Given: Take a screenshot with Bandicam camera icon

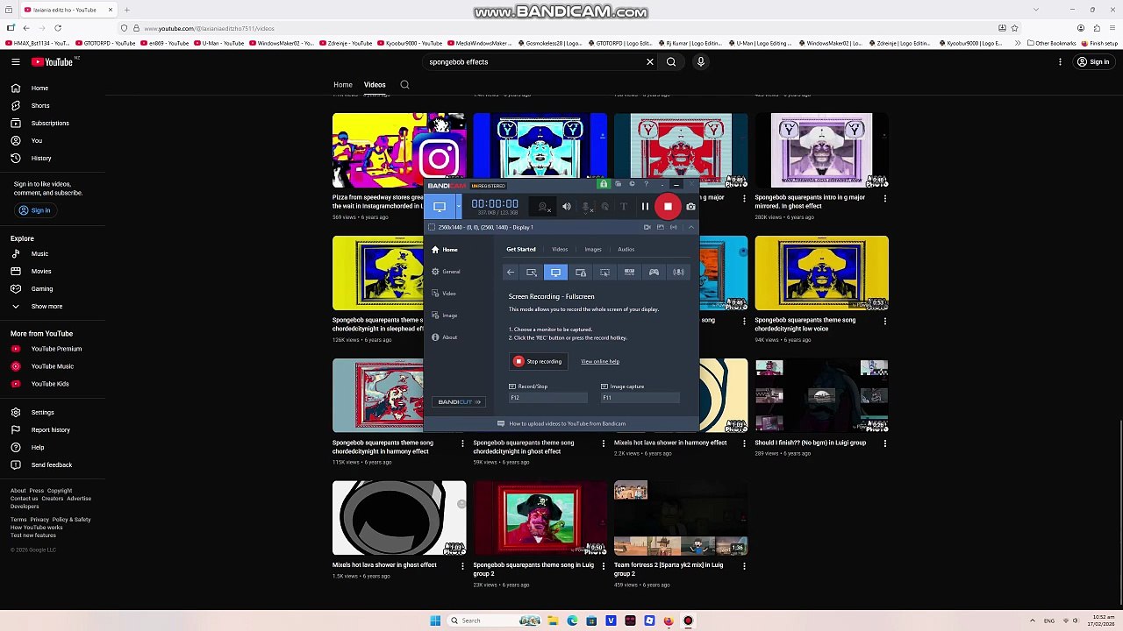Looking at the screenshot, I should click(690, 207).
